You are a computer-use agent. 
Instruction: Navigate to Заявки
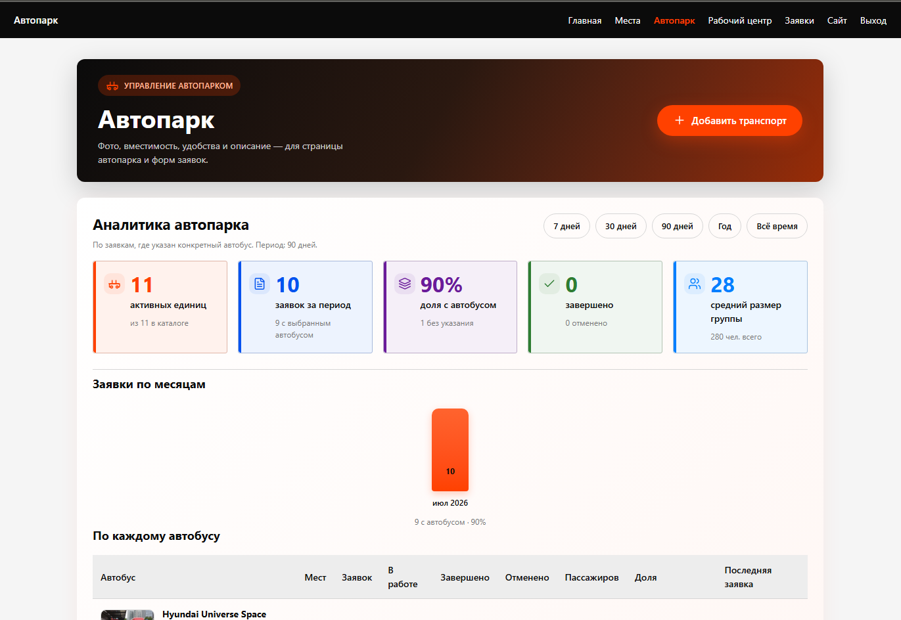coord(799,20)
